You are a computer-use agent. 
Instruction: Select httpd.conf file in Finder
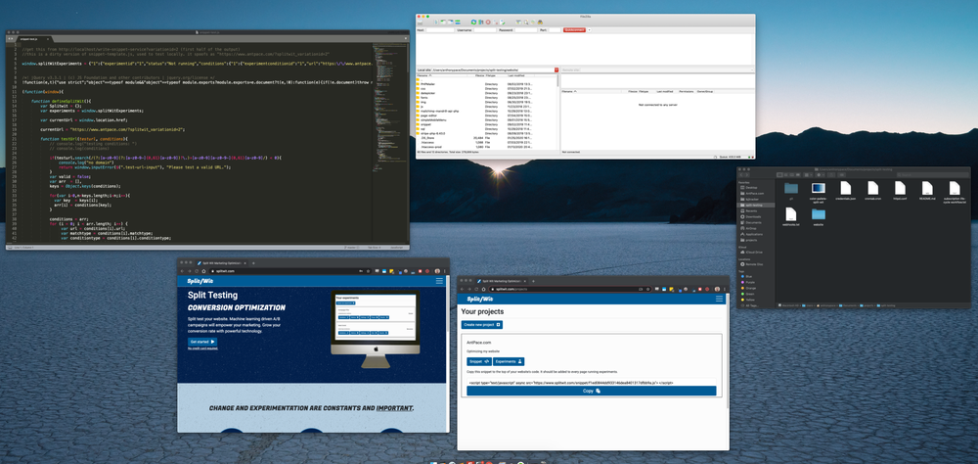pos(900,191)
